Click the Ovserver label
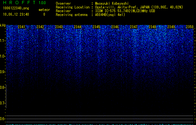This screenshot has height=125, width=196. pos(63,3)
